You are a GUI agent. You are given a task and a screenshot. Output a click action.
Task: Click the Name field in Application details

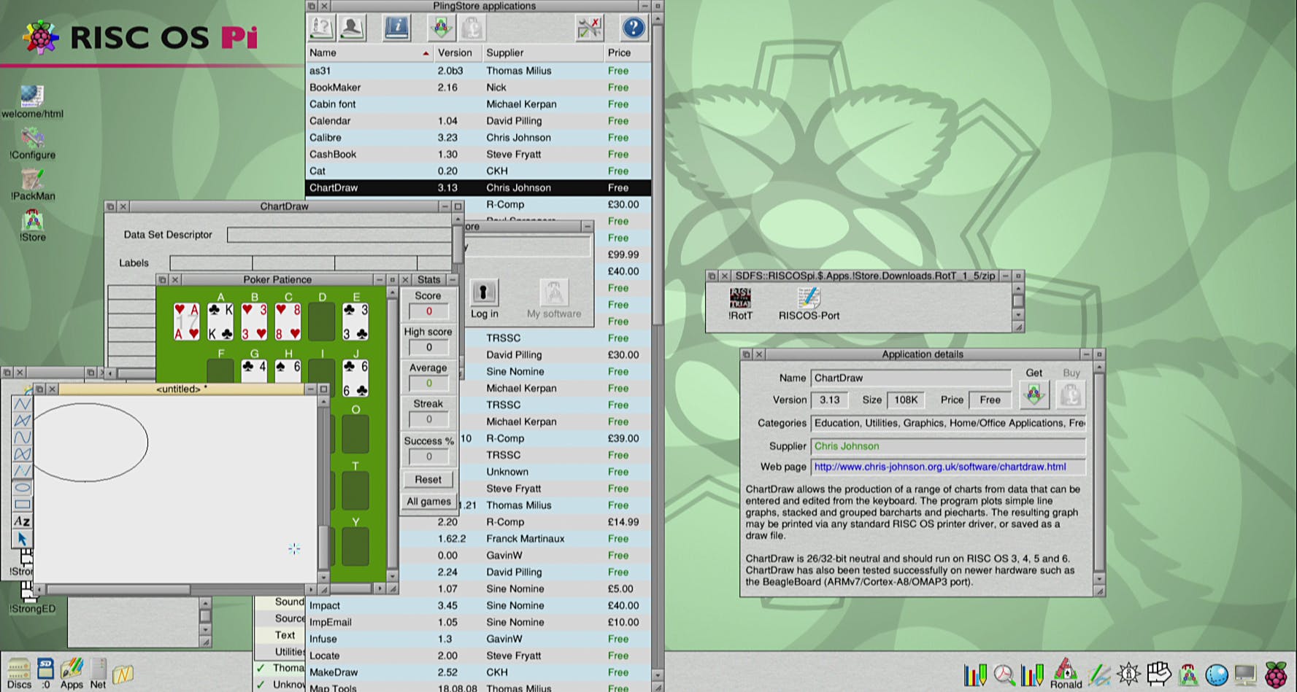[x=911, y=378]
